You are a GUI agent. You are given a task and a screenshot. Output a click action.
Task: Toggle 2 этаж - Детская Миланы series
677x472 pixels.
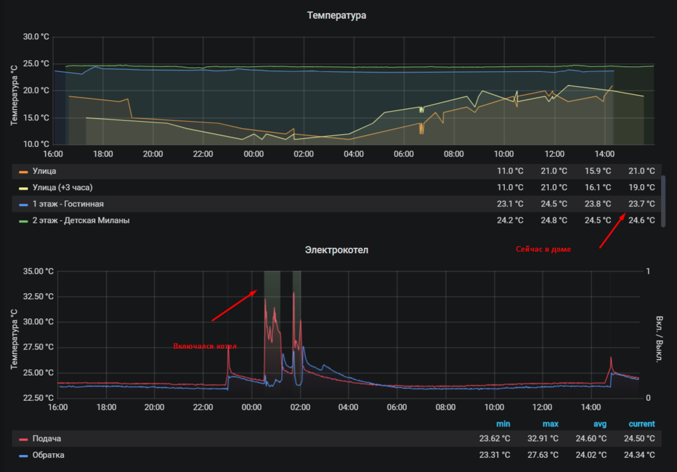point(81,220)
